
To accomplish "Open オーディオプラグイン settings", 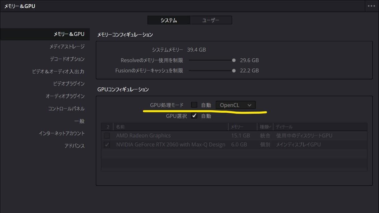I will pyautogui.click(x=65, y=96).
